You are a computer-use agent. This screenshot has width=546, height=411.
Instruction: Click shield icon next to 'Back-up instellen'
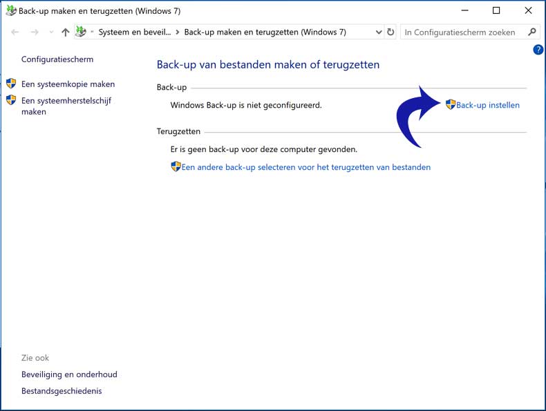[451, 104]
